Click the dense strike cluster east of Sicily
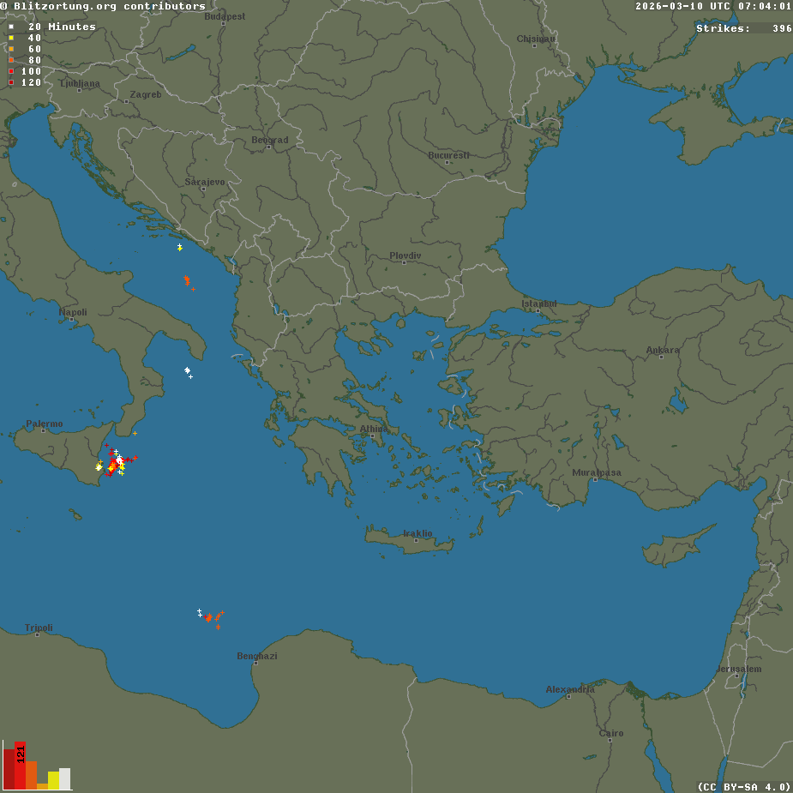Screen dimensions: 793x793 tap(114, 463)
